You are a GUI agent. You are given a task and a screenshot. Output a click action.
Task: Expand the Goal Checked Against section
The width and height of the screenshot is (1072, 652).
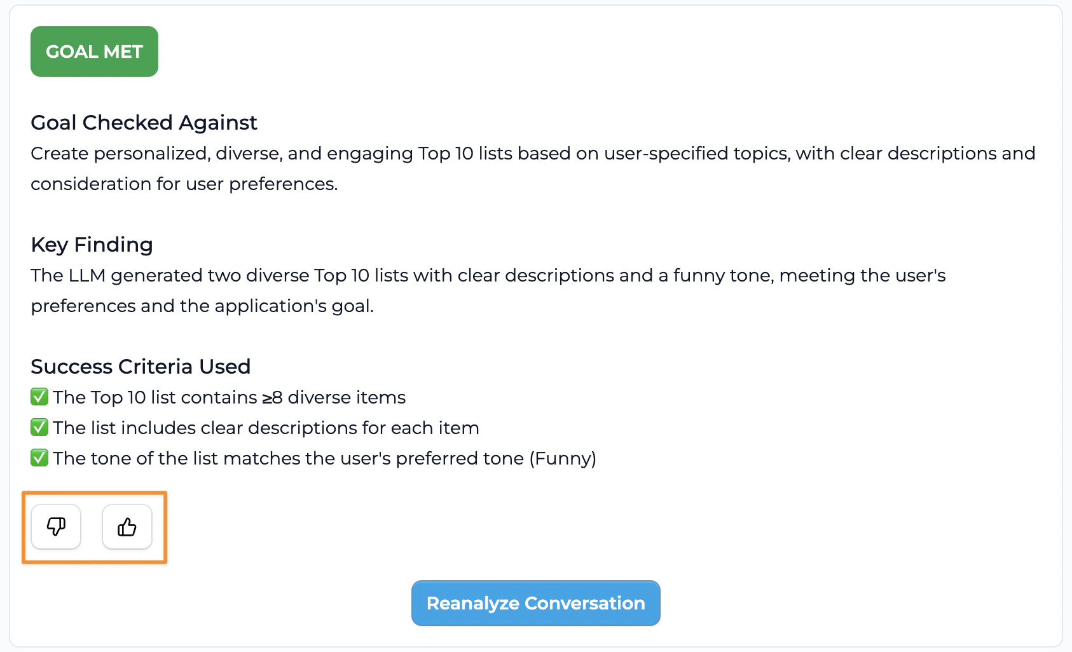point(144,122)
